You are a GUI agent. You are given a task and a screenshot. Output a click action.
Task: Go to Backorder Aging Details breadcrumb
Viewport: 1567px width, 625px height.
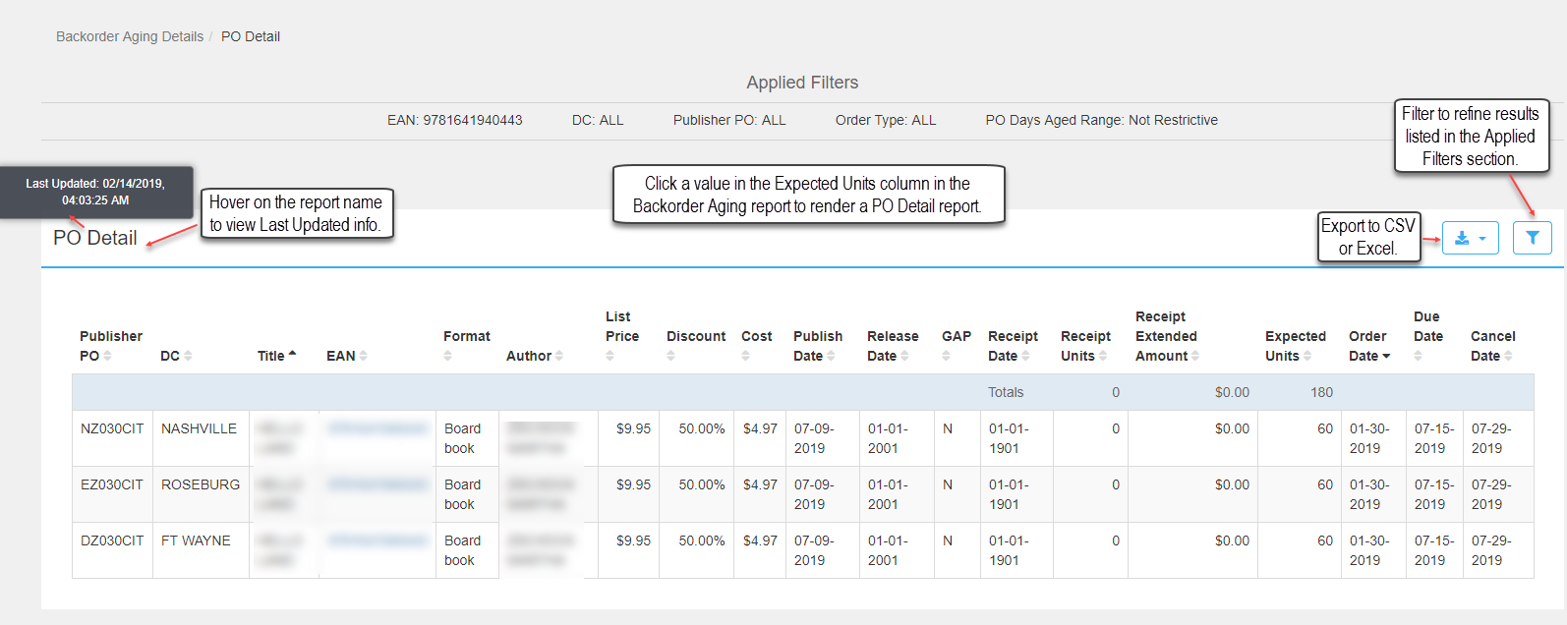(x=130, y=36)
